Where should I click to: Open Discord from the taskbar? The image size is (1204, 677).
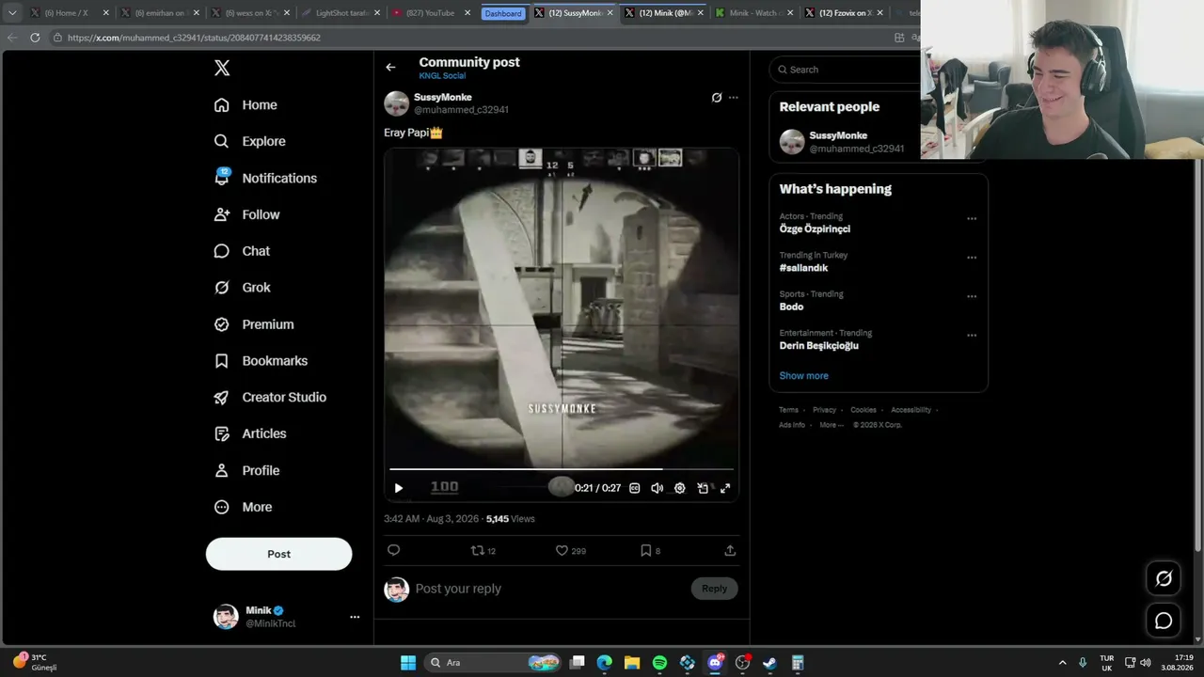tap(715, 663)
